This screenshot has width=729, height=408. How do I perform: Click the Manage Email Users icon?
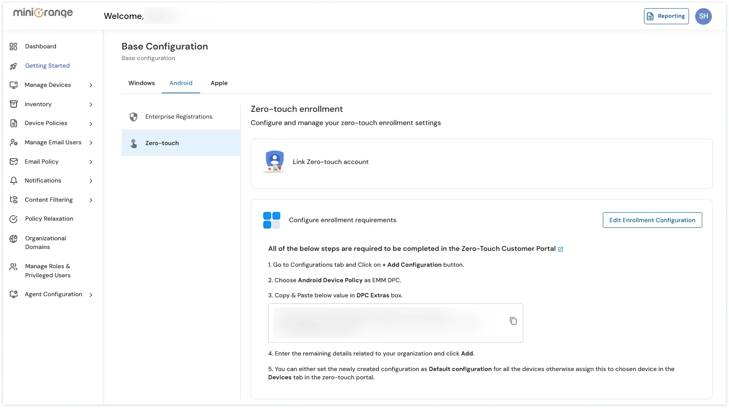[14, 142]
